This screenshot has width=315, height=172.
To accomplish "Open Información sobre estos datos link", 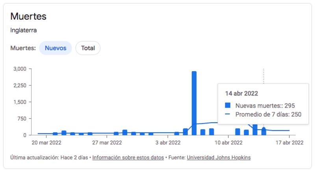I will [x=128, y=157].
